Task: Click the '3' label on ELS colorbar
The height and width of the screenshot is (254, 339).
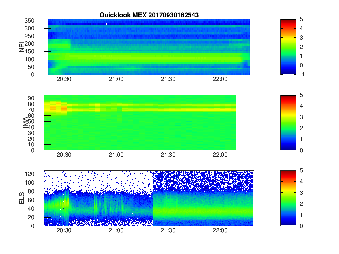Action: pyautogui.click(x=301, y=192)
